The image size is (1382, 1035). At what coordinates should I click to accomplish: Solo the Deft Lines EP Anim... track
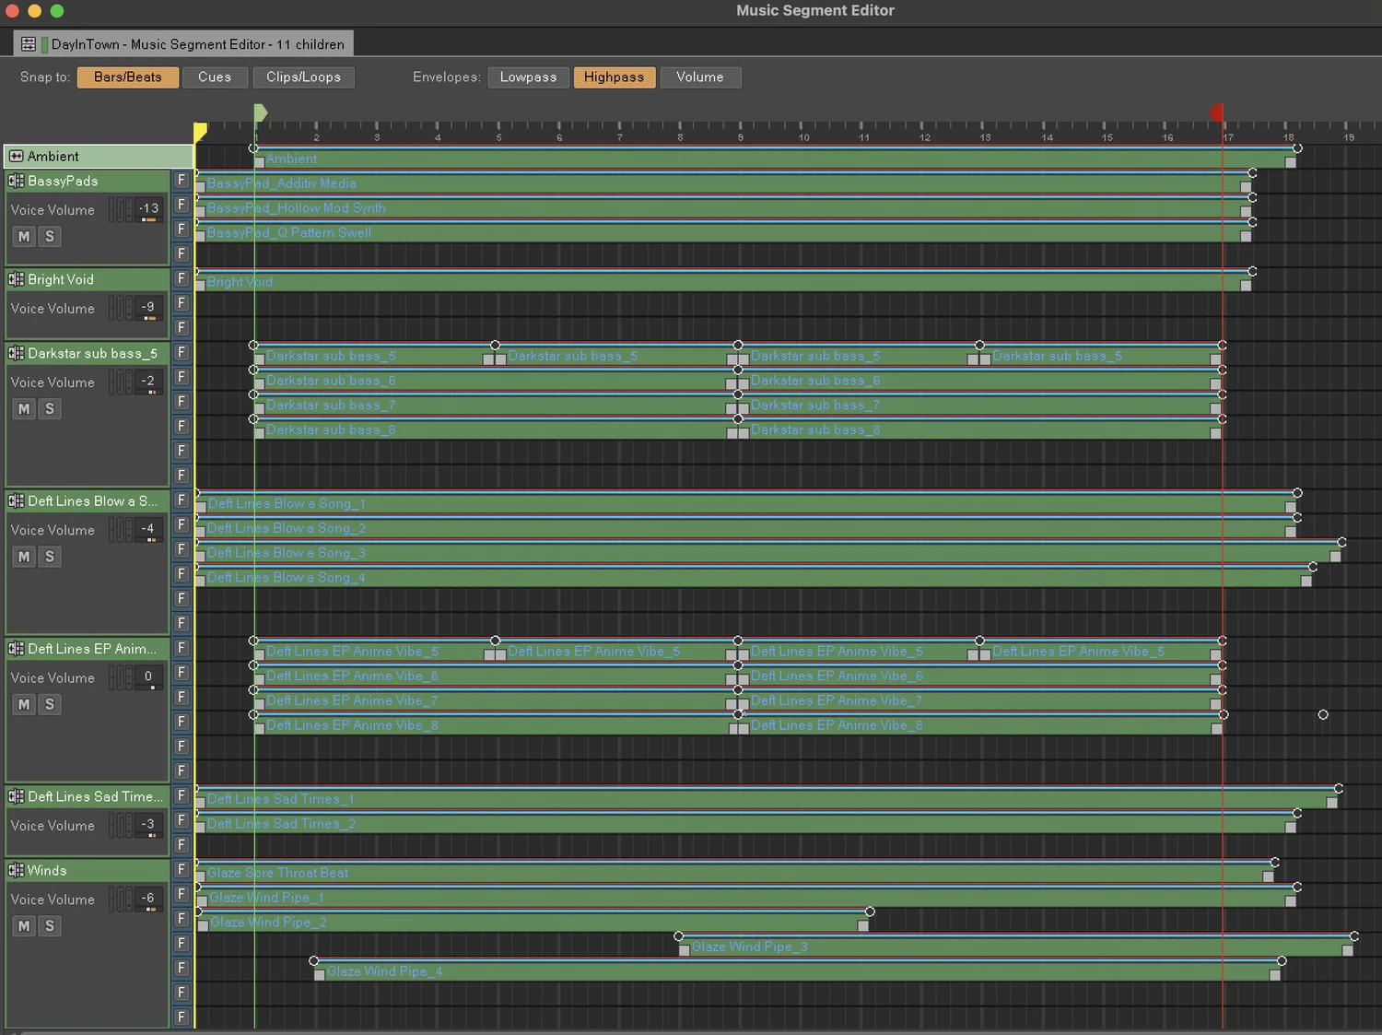[x=50, y=705]
